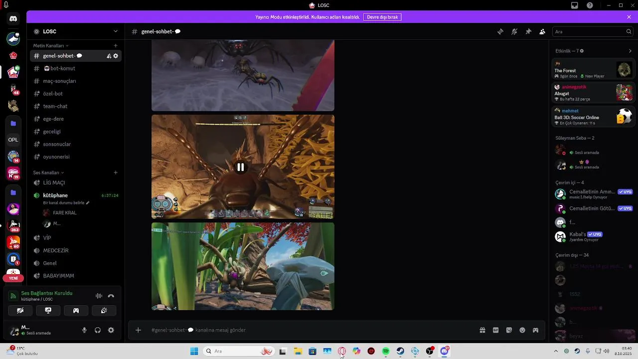This screenshot has width=638, height=359.
Task: Pause the playing video clip
Action: [x=240, y=168]
